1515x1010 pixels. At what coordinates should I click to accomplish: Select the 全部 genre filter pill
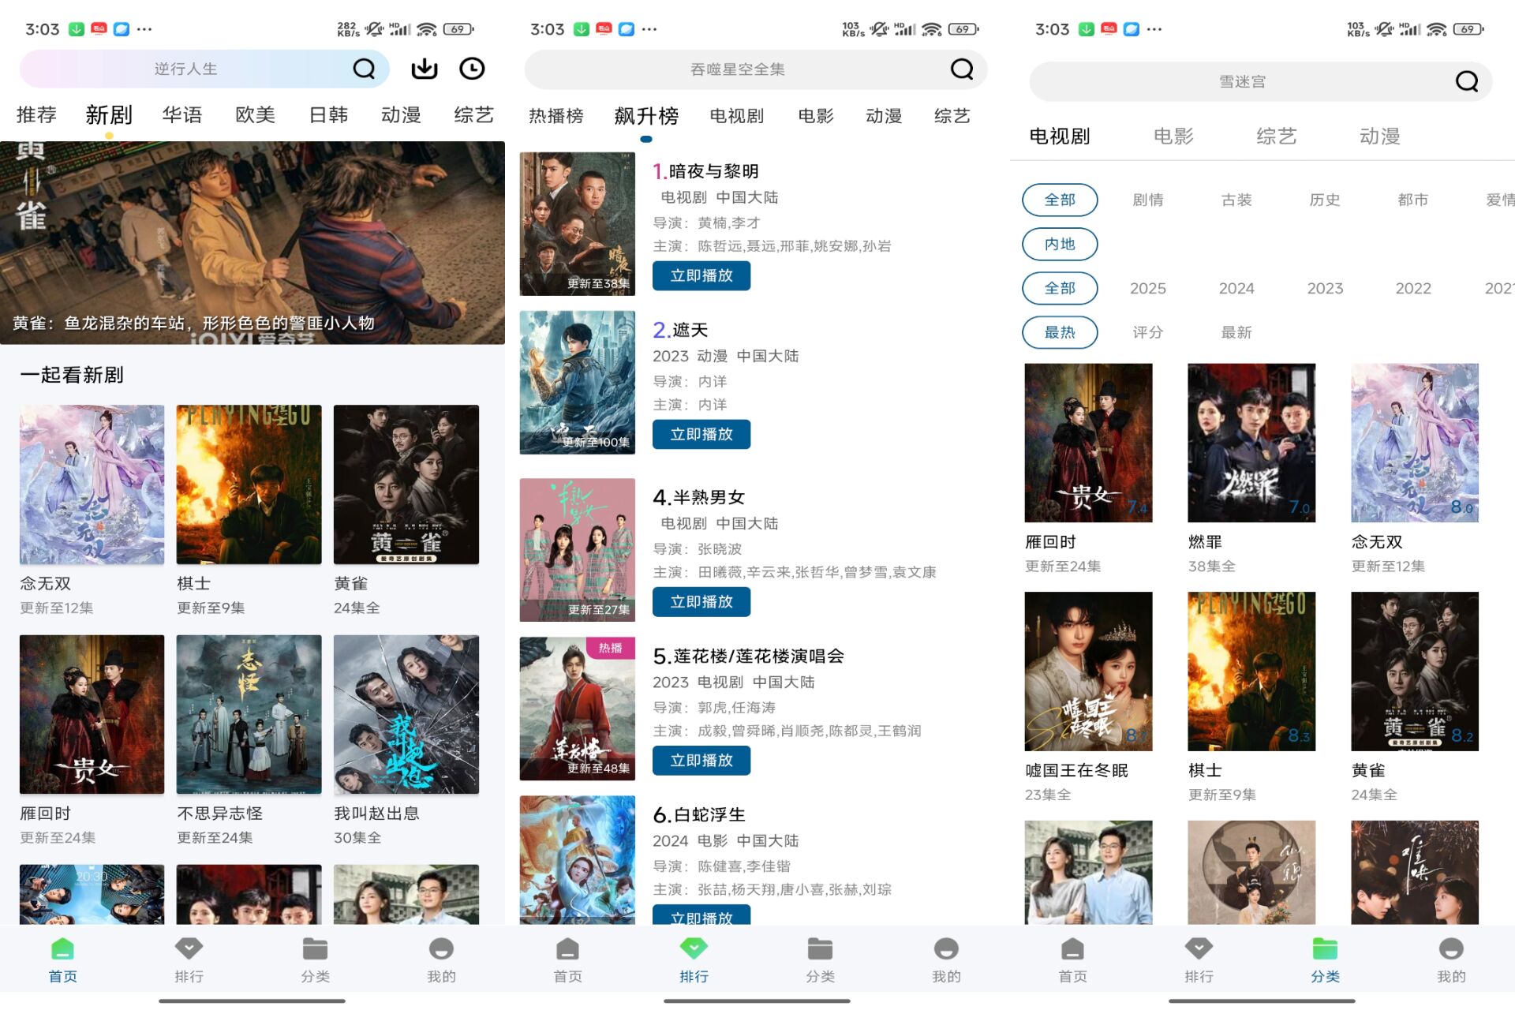point(1060,200)
